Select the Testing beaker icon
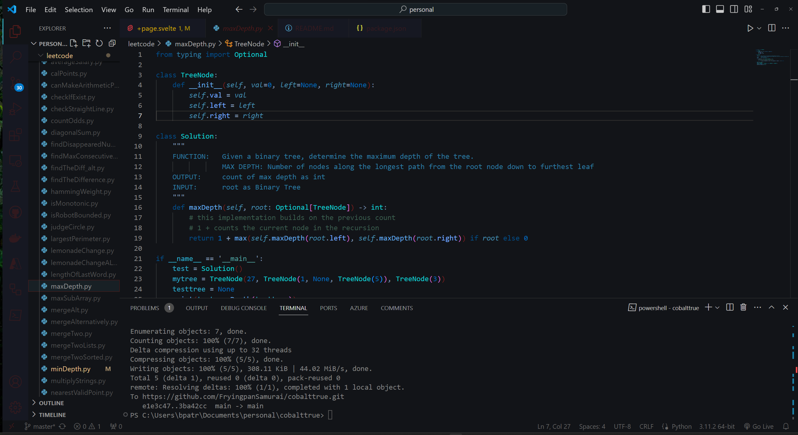The height and width of the screenshot is (435, 798). (x=15, y=186)
